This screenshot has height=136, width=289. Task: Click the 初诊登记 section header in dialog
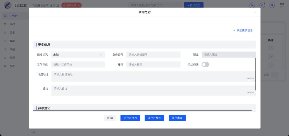click(144, 108)
